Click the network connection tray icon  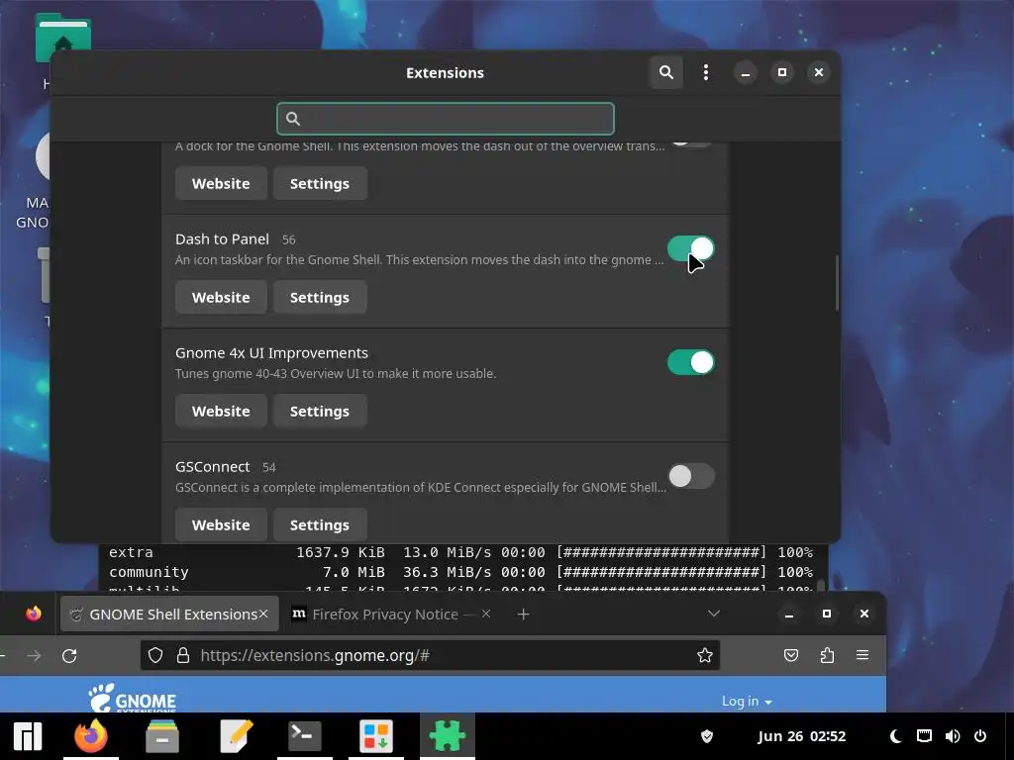pos(924,736)
